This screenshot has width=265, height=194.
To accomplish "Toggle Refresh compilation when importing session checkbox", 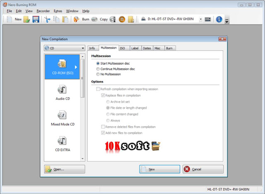I will point(98,89).
